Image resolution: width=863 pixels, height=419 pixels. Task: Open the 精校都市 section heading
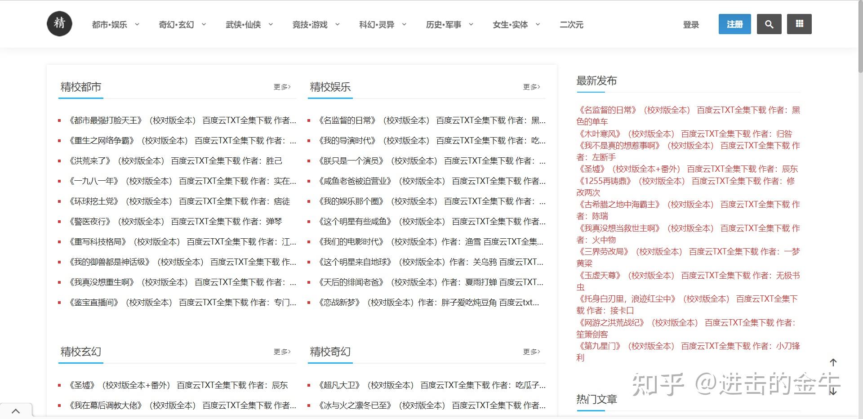[81, 87]
